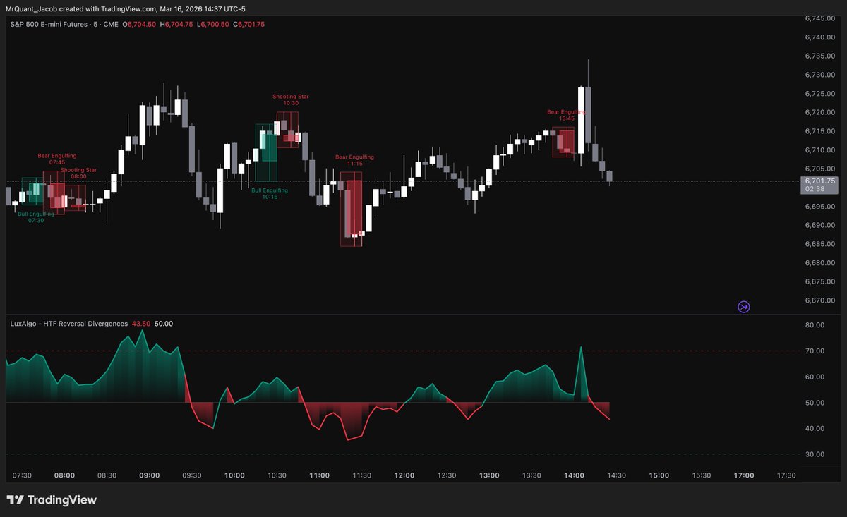Screen dimensions: 847x517
Task: Click the 17:30 label on the time axis
Action: tap(786, 475)
